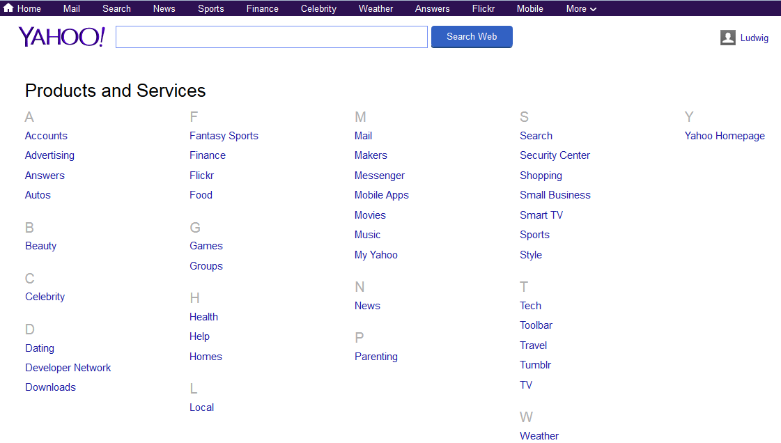Go to the Parenting link
781x443 pixels.
(376, 357)
